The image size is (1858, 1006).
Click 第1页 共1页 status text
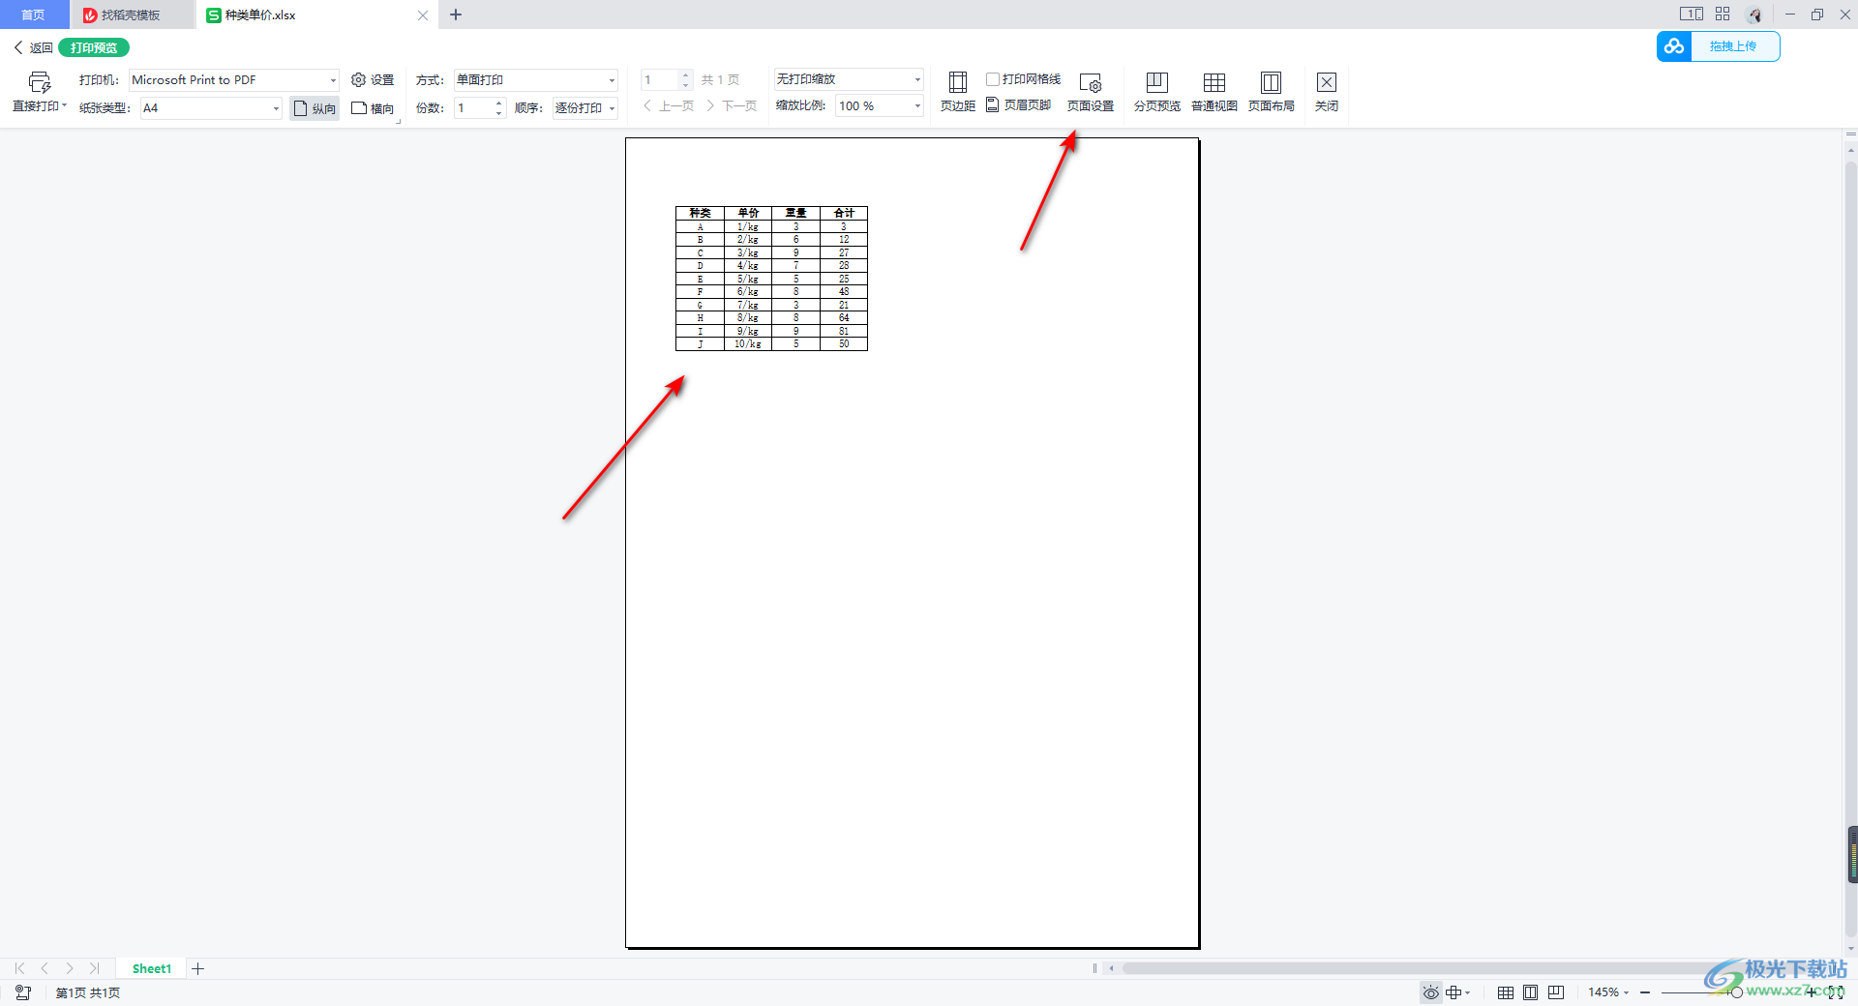88,993
